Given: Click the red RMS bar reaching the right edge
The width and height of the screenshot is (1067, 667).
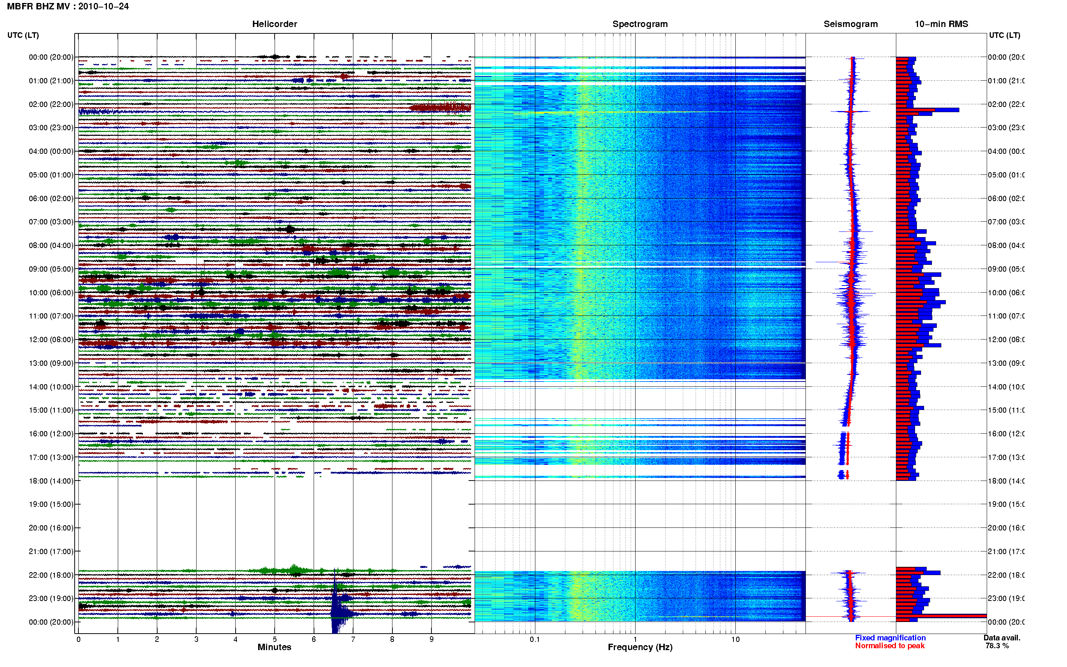Looking at the screenshot, I should tap(941, 616).
